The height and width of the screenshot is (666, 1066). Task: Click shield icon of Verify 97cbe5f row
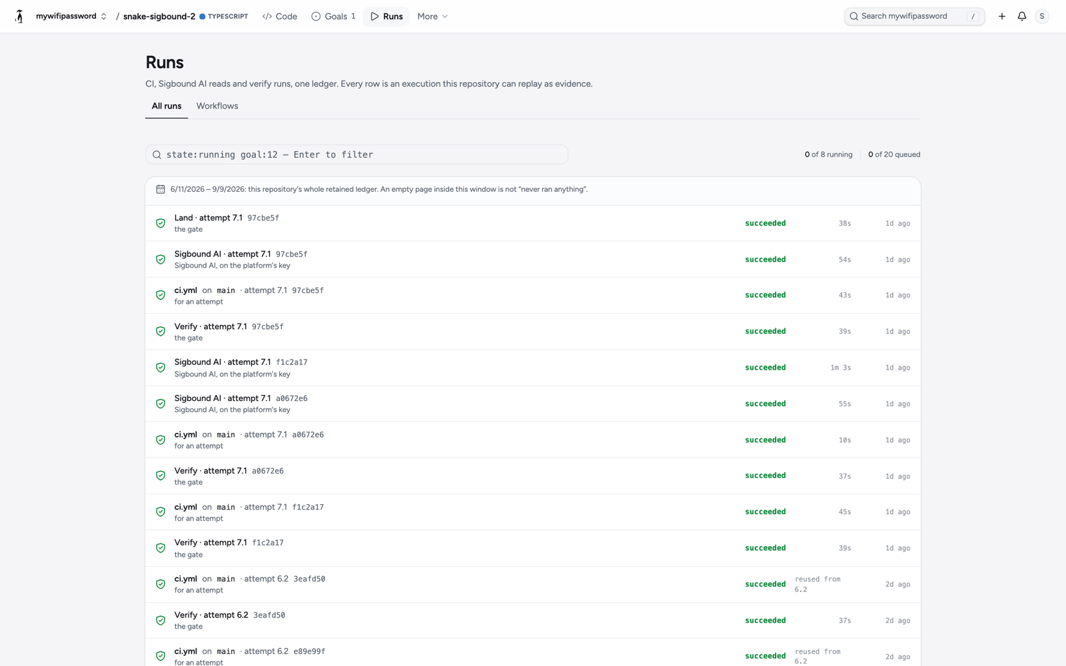click(x=161, y=331)
